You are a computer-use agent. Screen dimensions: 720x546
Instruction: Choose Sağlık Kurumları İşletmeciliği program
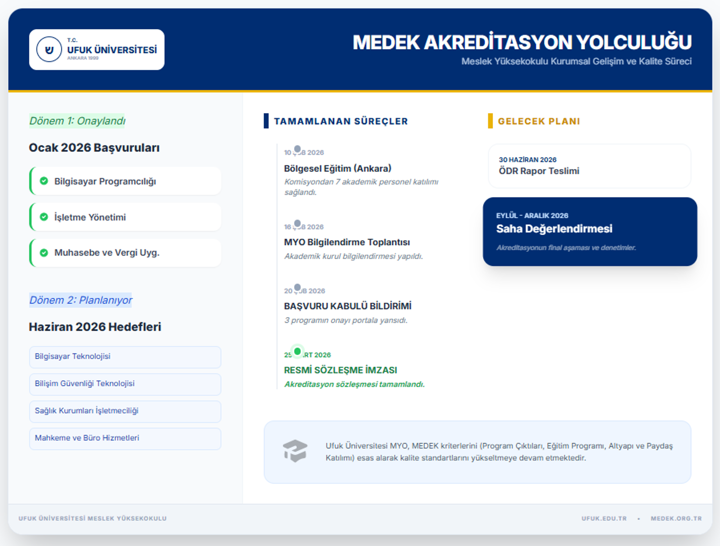click(125, 411)
